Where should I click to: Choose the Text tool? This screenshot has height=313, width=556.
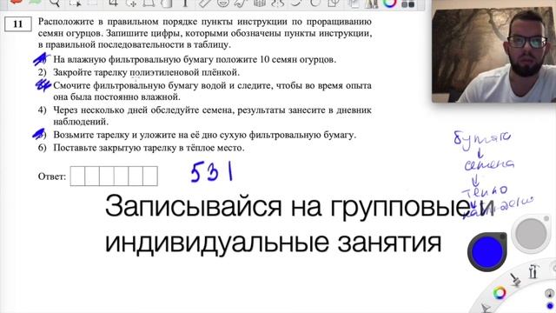click(x=185, y=3)
